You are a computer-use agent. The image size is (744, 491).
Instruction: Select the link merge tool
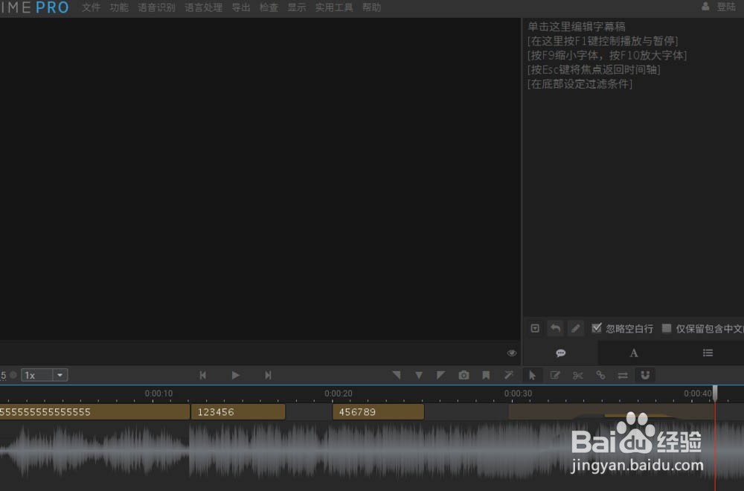tap(600, 375)
